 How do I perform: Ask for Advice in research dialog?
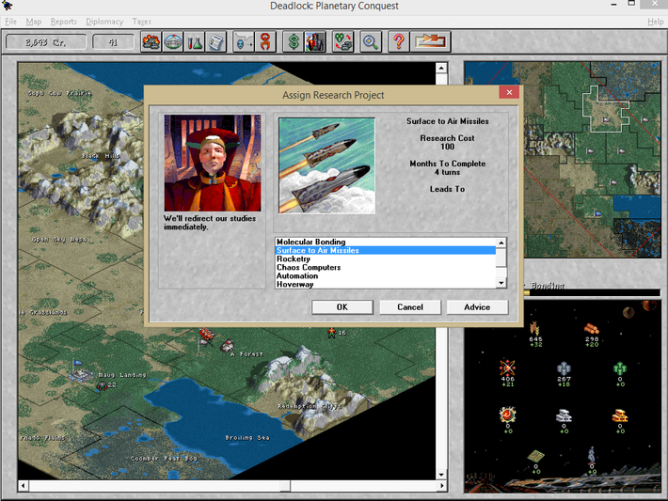tap(477, 307)
